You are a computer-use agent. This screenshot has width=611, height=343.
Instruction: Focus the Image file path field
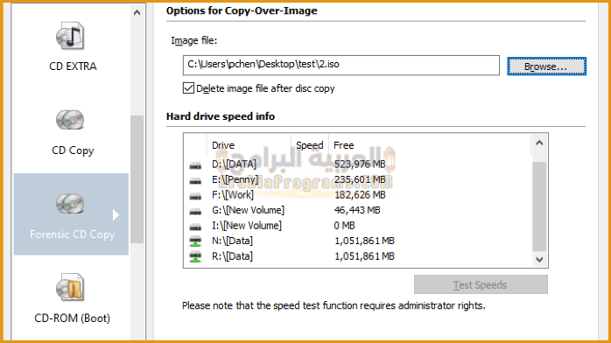point(341,65)
